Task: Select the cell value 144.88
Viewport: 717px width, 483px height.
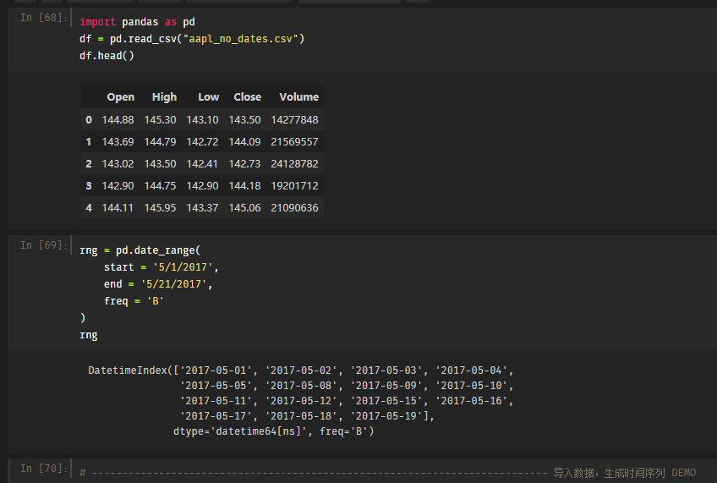Action: click(x=118, y=120)
